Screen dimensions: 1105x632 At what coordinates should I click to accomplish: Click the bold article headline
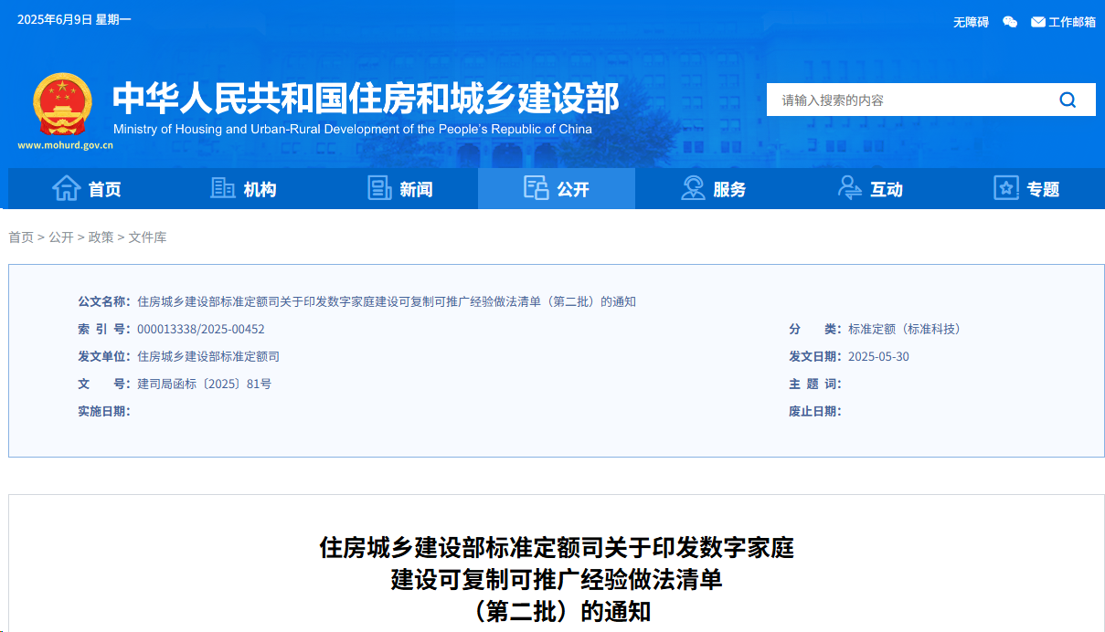pos(557,579)
